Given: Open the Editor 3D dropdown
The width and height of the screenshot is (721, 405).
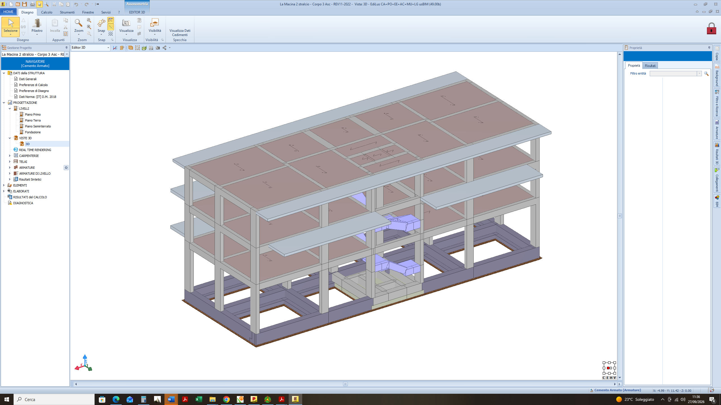Looking at the screenshot, I should (108, 48).
